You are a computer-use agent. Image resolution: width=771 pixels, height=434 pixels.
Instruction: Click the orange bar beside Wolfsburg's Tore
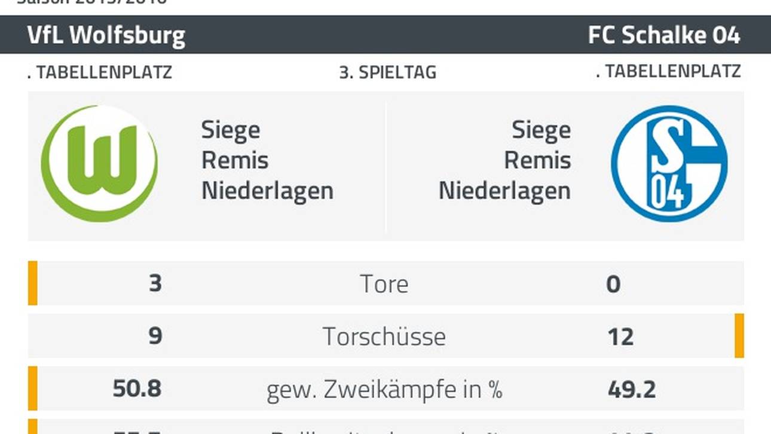(33, 283)
